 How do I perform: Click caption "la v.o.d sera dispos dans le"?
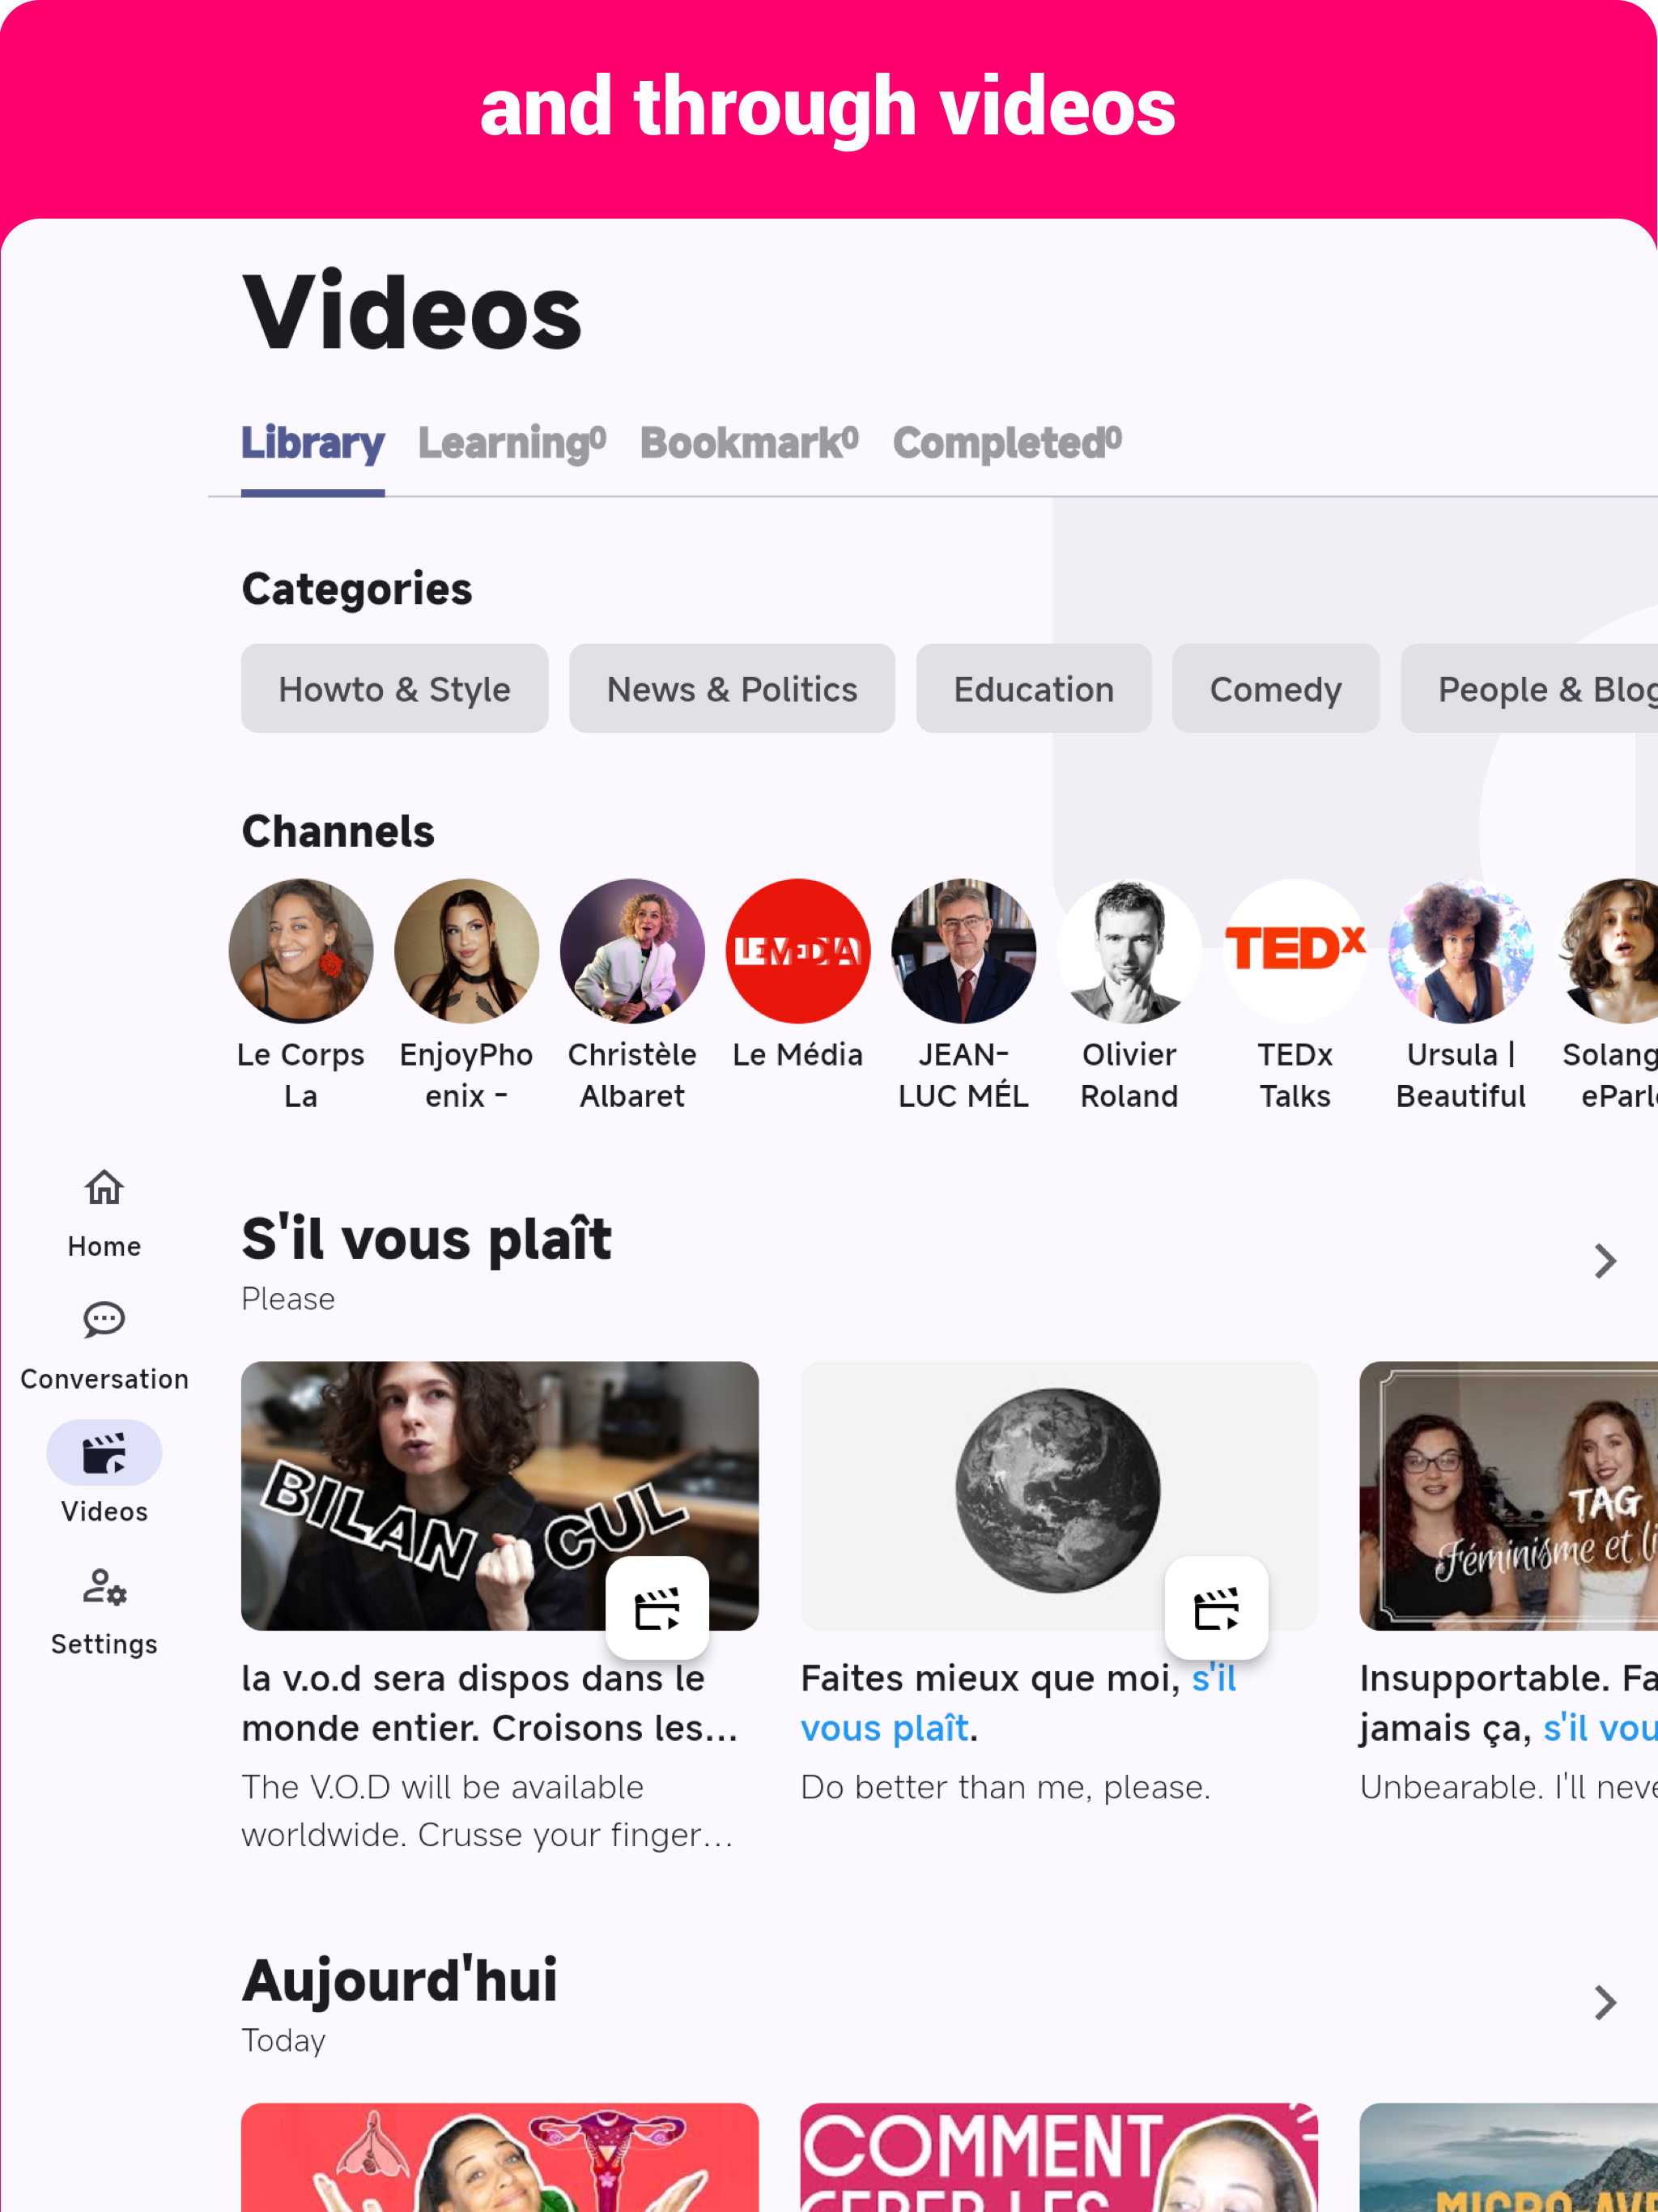coord(473,1678)
